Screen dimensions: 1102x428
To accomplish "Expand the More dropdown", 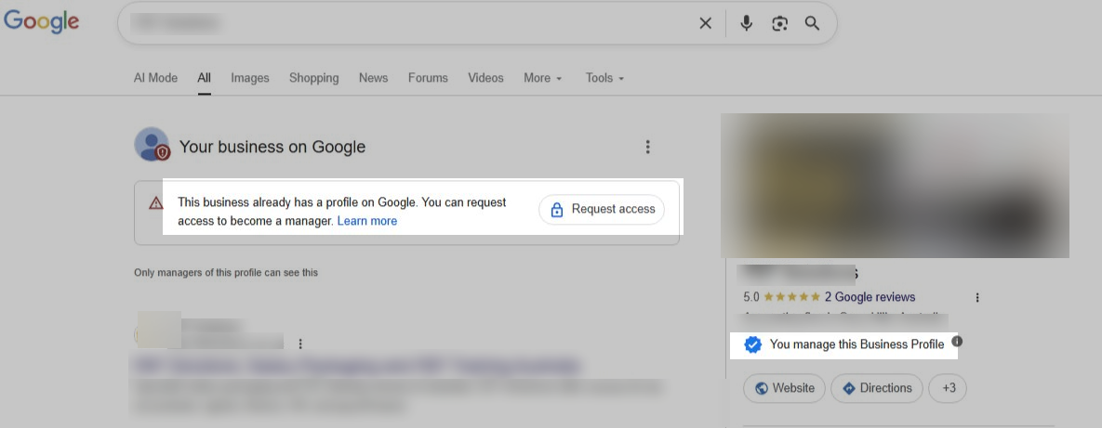I will coord(542,78).
